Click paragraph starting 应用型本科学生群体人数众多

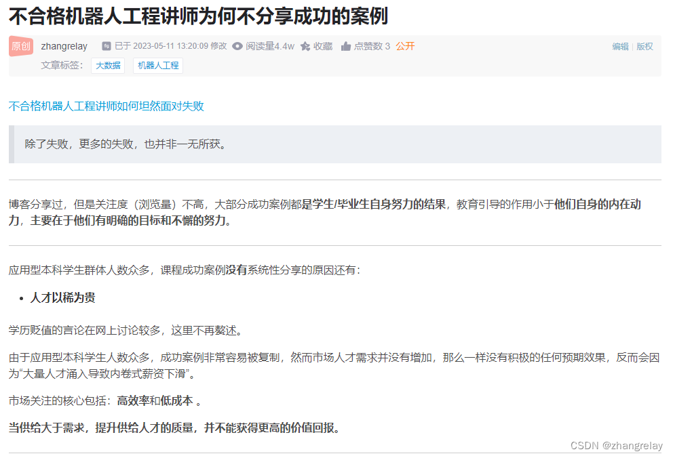tap(185, 270)
